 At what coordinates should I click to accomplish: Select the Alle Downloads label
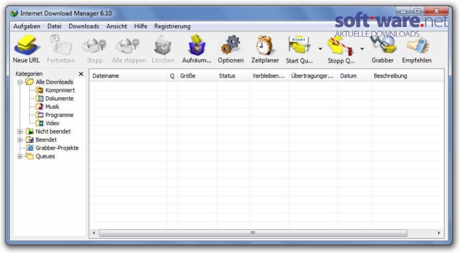54,82
